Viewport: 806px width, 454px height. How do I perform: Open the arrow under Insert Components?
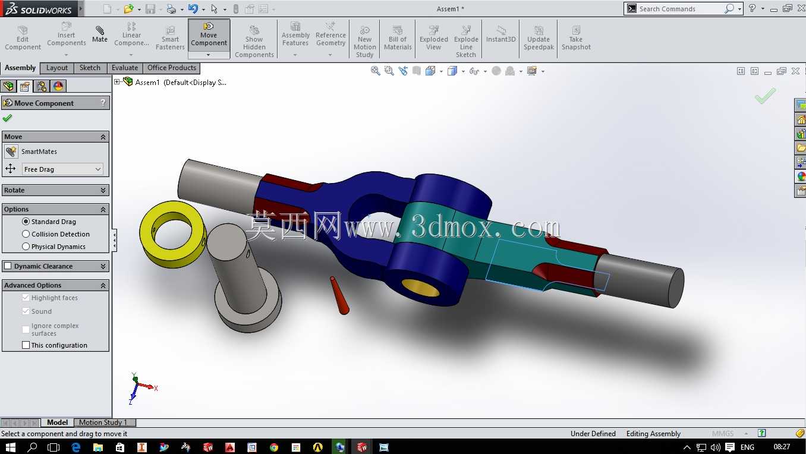(x=67, y=55)
